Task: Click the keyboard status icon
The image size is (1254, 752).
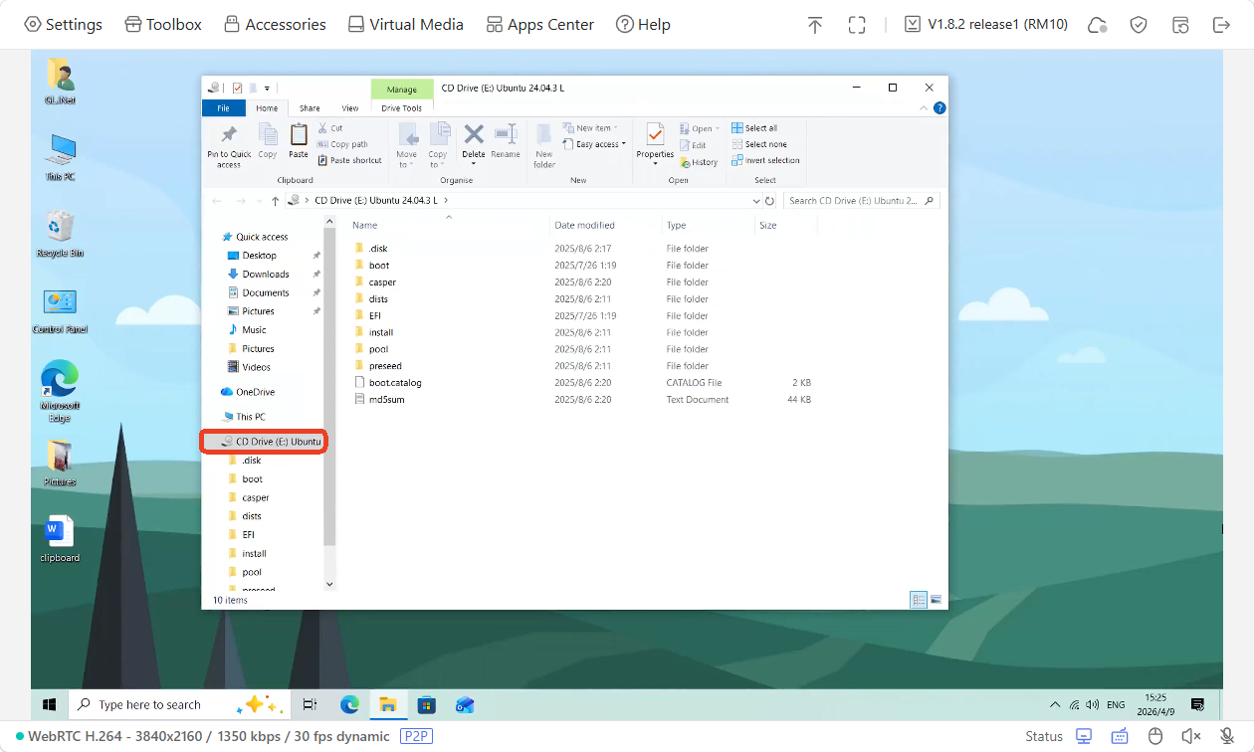Action: 1120,736
